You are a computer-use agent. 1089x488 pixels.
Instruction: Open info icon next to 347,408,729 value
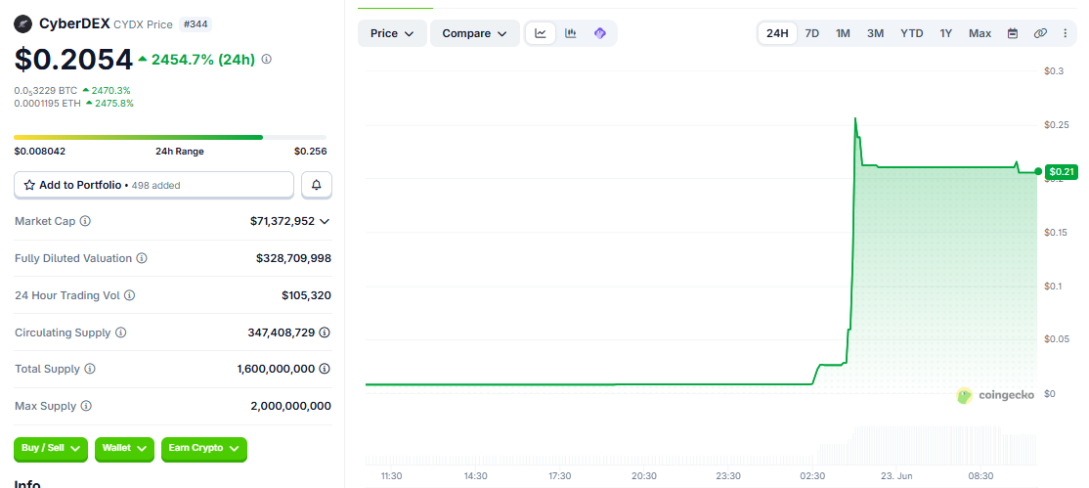tap(325, 333)
